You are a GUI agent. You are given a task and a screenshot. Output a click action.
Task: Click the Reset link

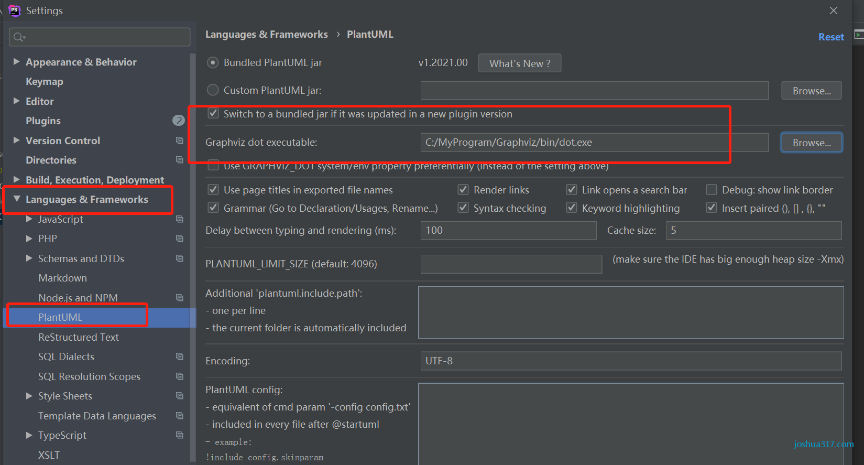[x=831, y=37]
